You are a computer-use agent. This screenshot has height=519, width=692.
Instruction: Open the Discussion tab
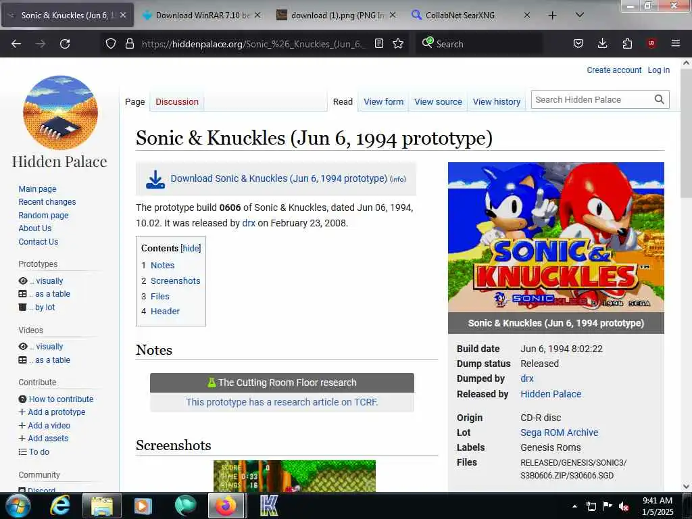point(177,102)
